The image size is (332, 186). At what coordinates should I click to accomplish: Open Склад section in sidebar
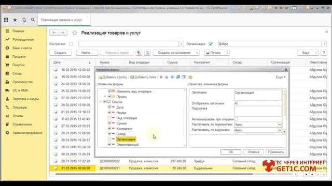[17, 73]
